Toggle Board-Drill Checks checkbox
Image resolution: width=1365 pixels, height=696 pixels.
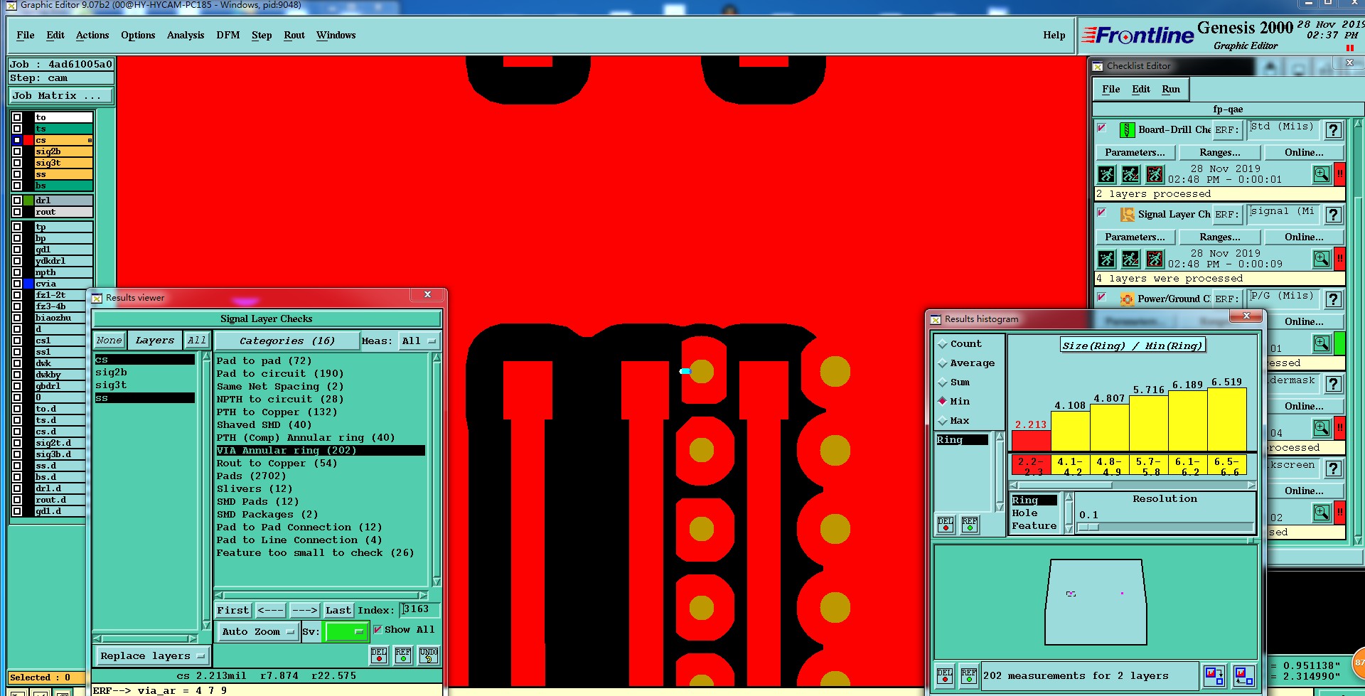[1102, 128]
